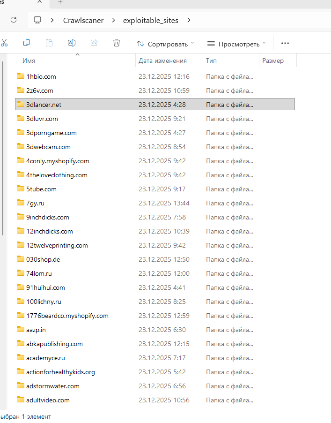Select the 4theloveclothing.com folder name
Viewport: 331px width, 423px height.
click(x=57, y=175)
